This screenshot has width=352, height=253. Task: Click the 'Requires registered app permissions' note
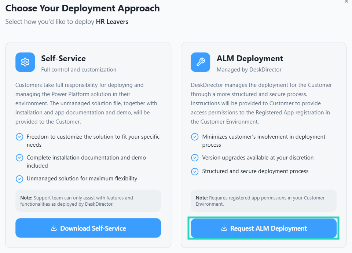click(264, 201)
